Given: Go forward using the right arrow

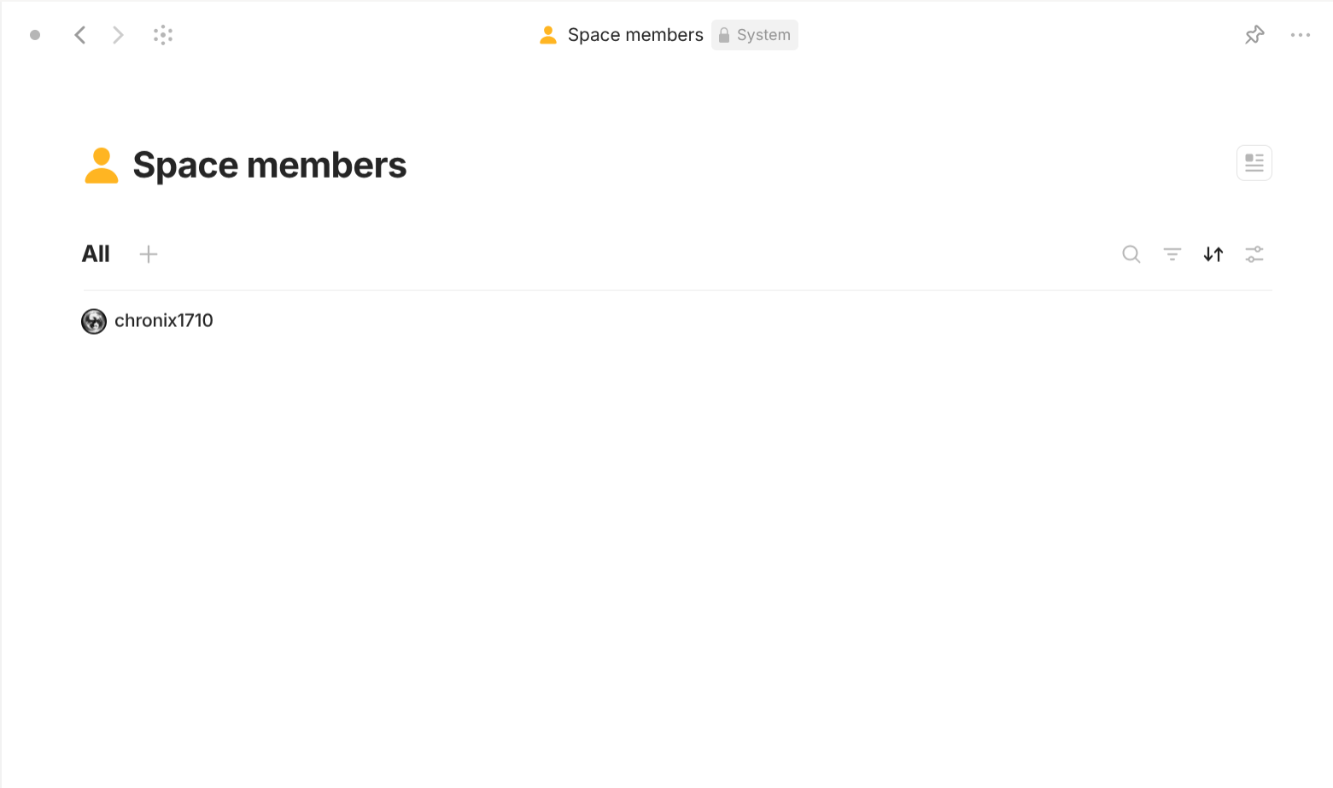Looking at the screenshot, I should 118,35.
